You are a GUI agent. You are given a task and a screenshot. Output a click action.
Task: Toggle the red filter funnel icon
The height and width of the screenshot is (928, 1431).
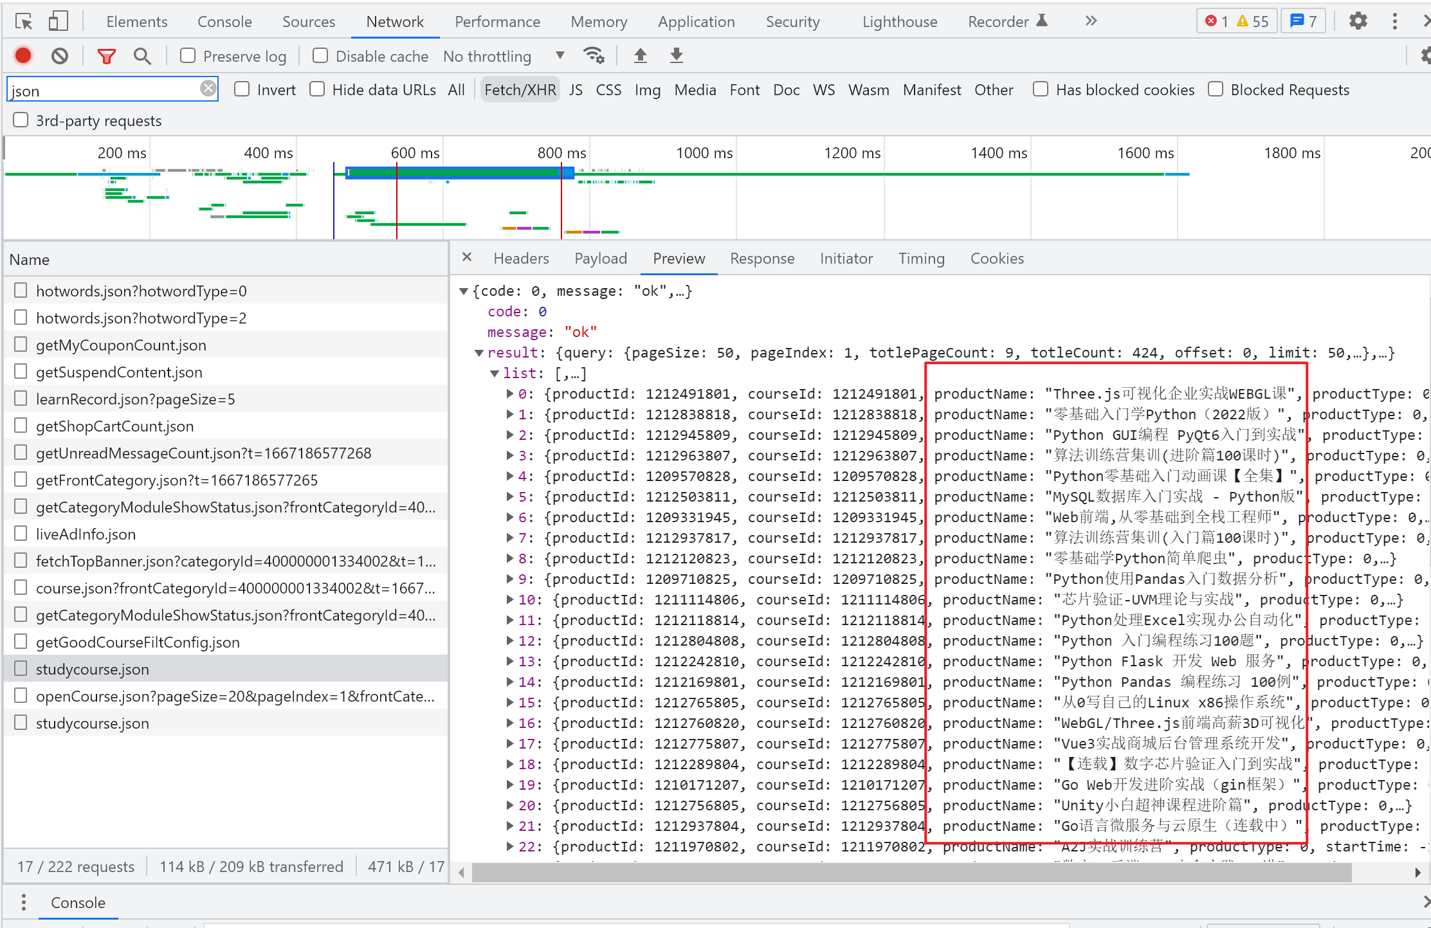106,56
